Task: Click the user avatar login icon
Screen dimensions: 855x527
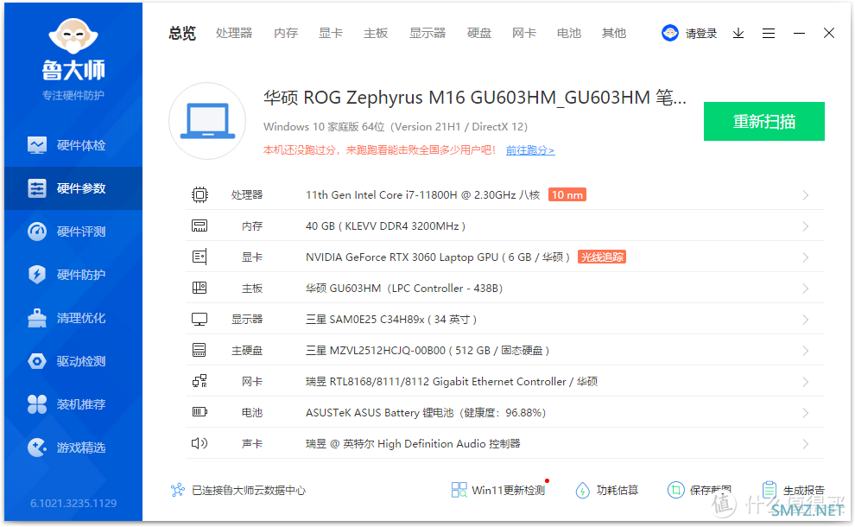Action: click(669, 34)
